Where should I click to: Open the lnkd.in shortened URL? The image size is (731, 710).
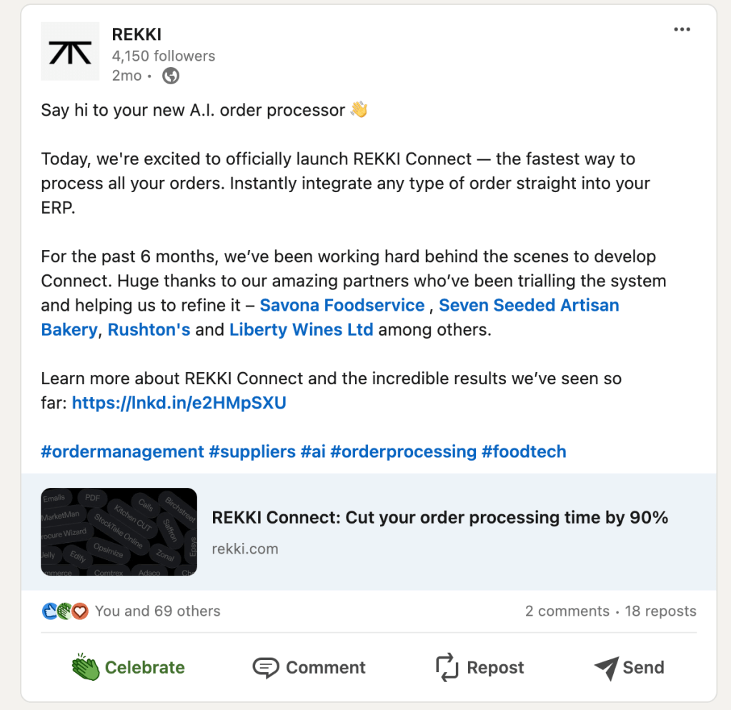179,403
